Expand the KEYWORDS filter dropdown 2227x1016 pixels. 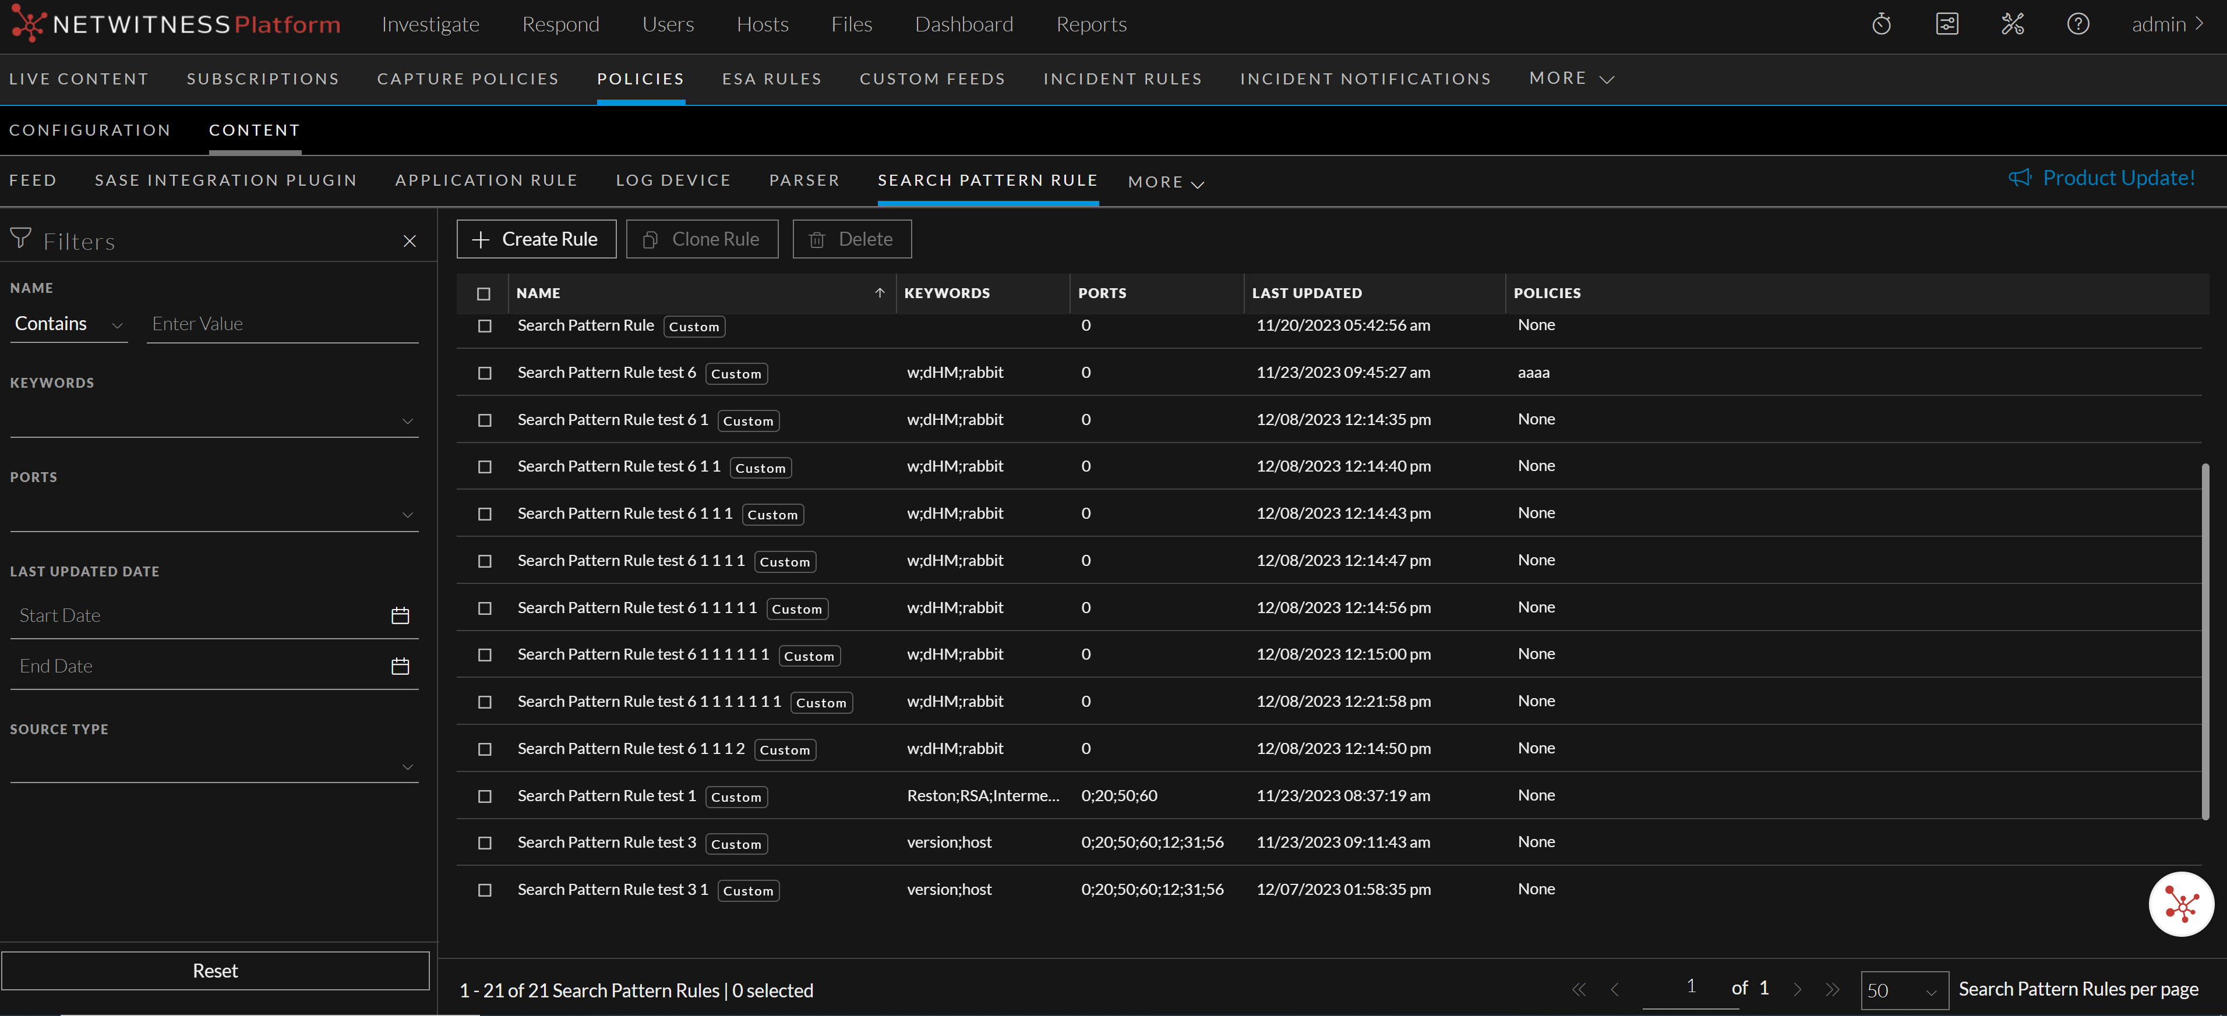pyautogui.click(x=407, y=421)
